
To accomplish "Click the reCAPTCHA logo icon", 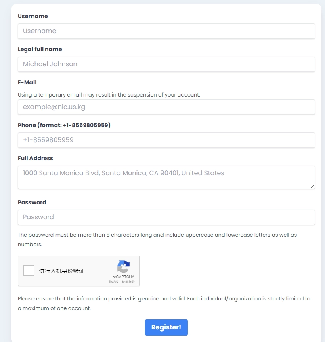I will coord(123,266).
